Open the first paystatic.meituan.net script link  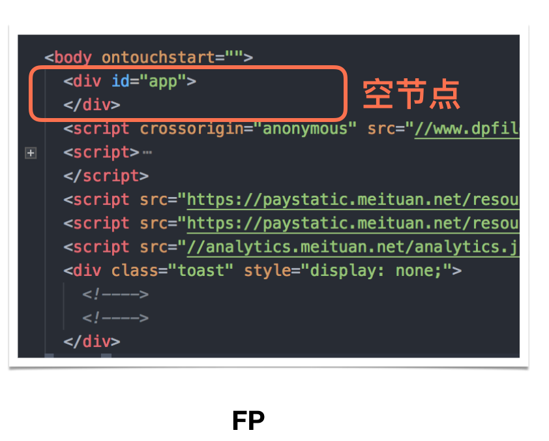click(x=353, y=200)
